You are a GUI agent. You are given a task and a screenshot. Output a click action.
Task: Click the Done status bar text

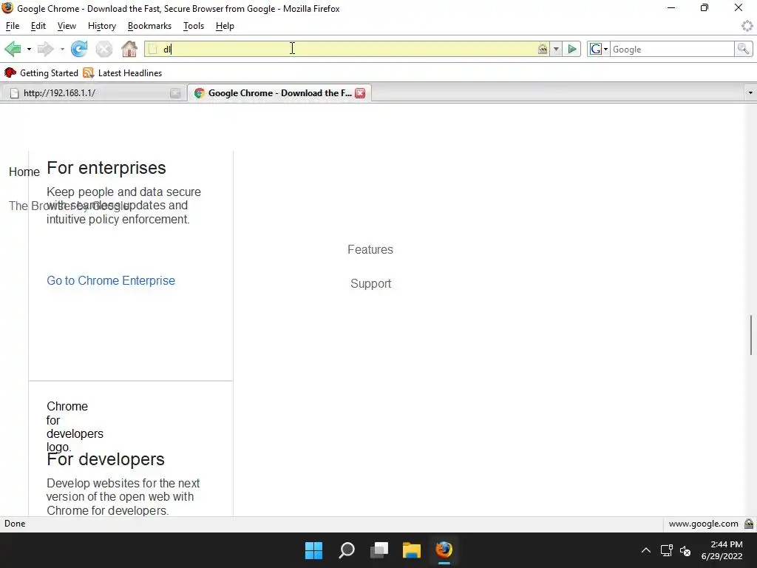point(15,524)
